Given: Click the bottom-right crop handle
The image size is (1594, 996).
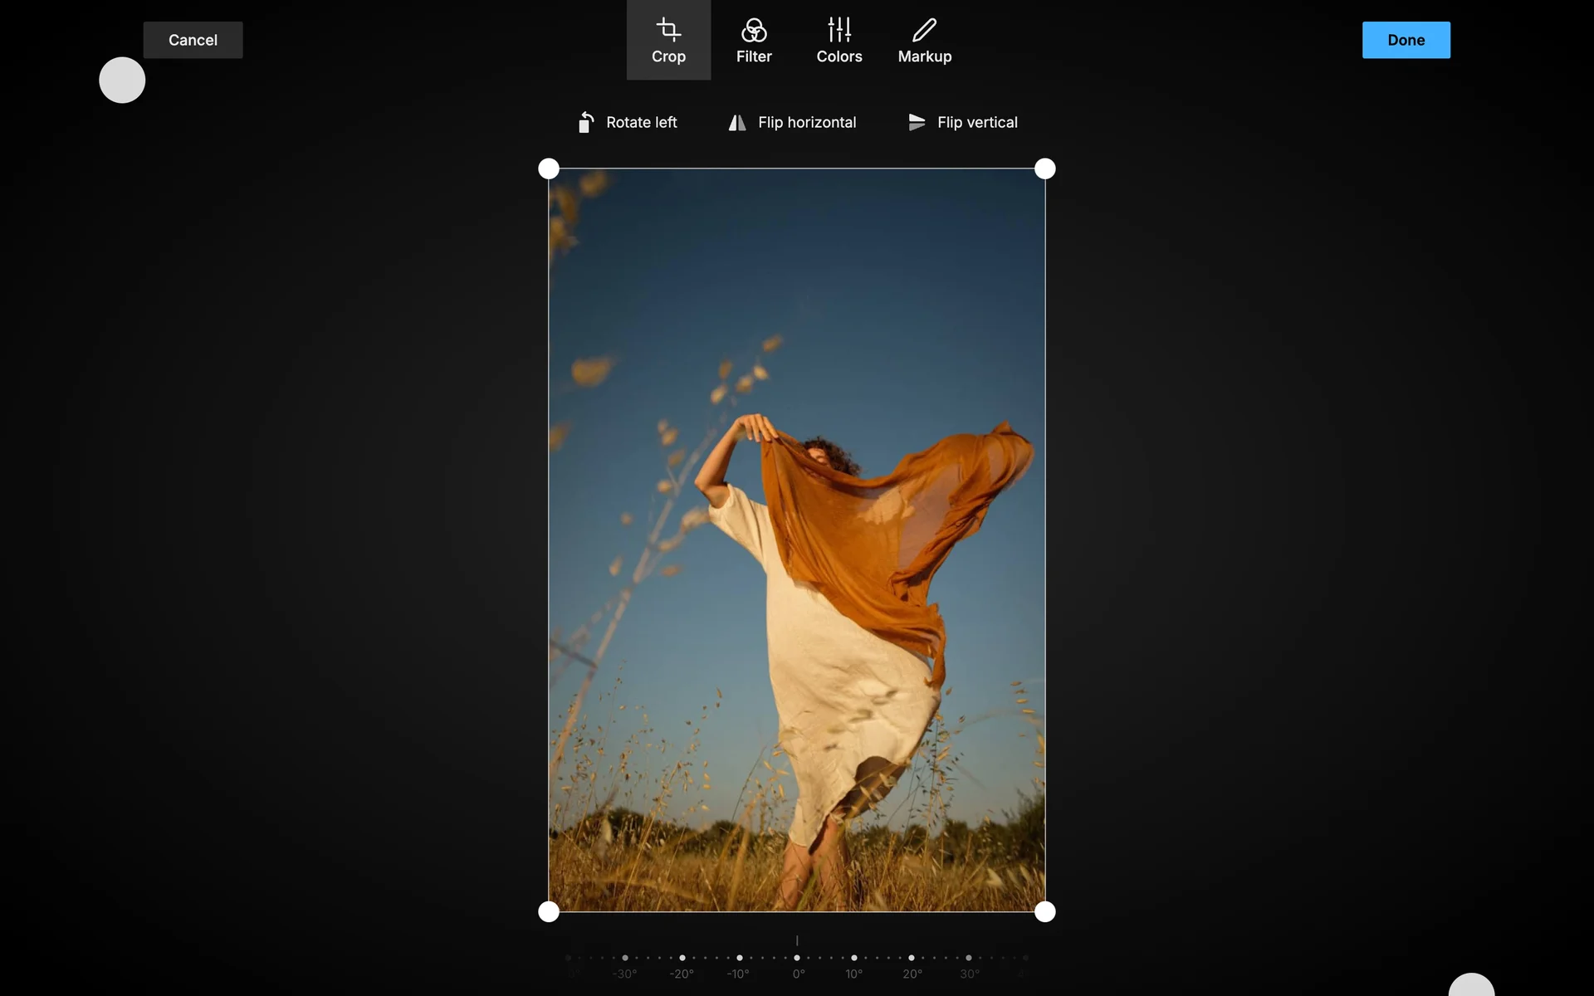Looking at the screenshot, I should [1044, 912].
